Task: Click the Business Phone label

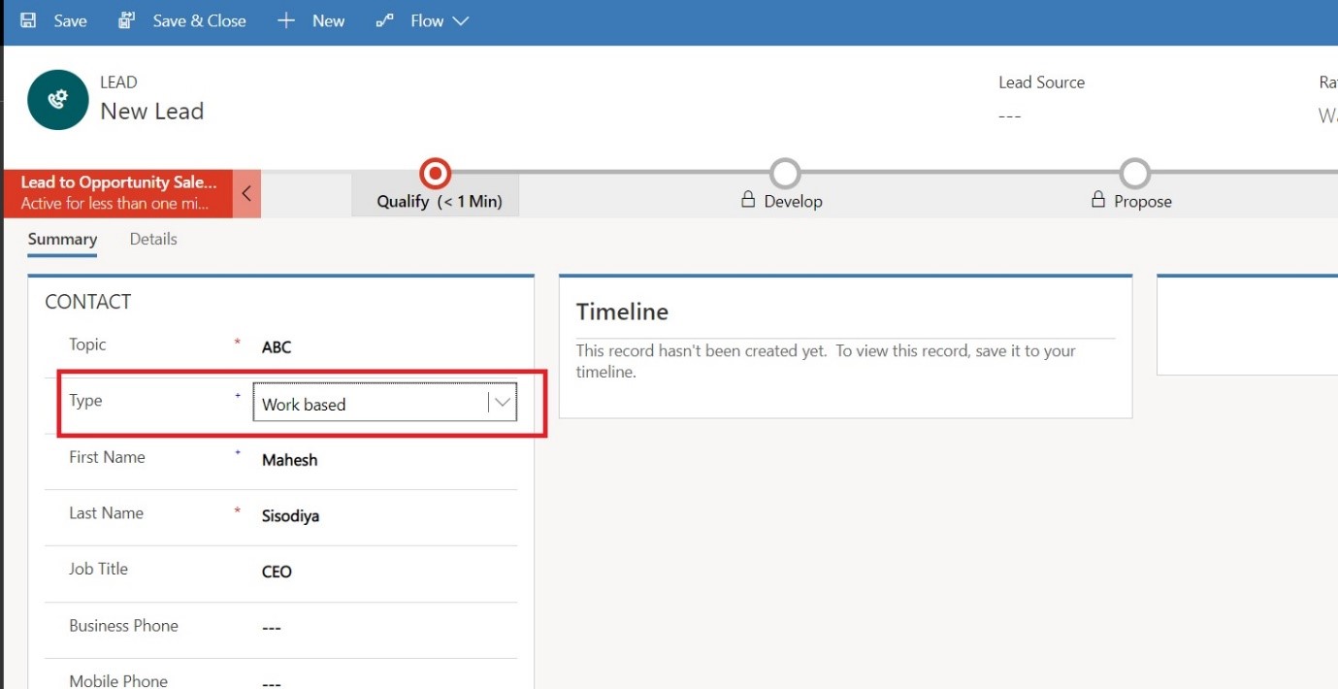Action: (x=123, y=626)
